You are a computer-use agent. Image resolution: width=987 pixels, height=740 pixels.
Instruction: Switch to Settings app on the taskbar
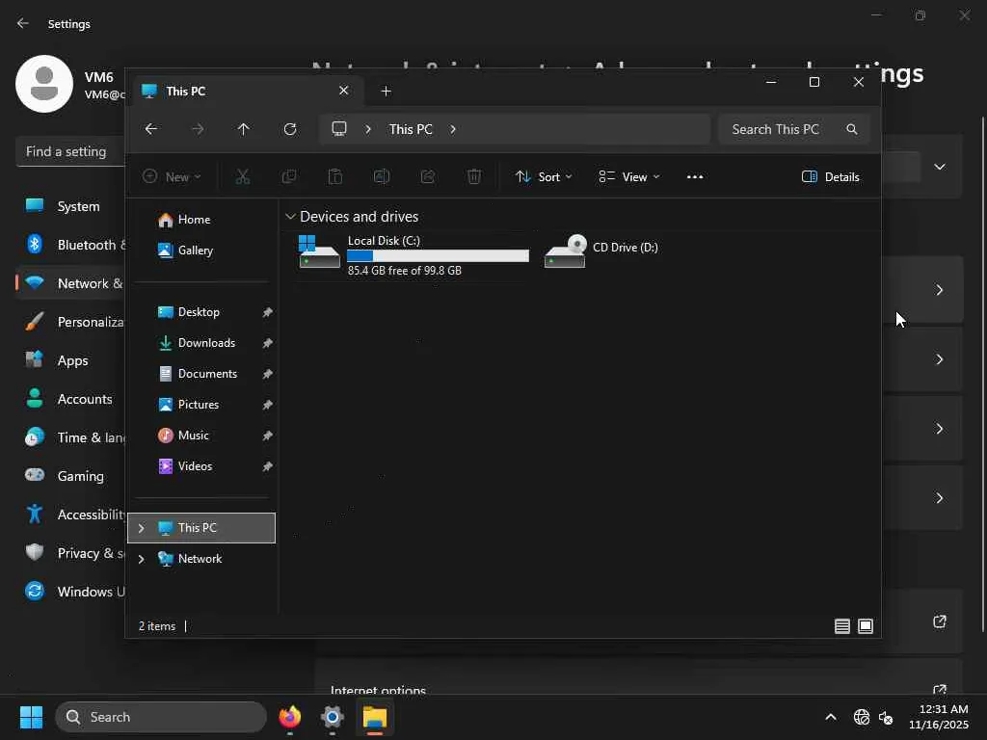click(333, 717)
